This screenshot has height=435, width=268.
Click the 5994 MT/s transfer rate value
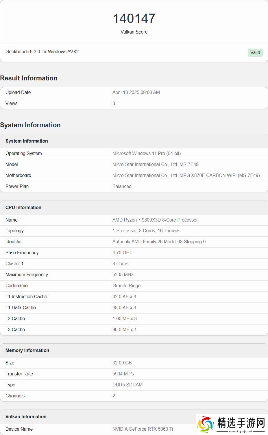tap(123, 374)
